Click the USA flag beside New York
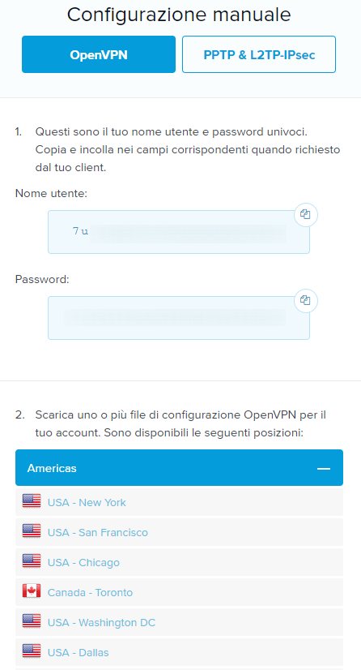361x670 pixels. [32, 500]
